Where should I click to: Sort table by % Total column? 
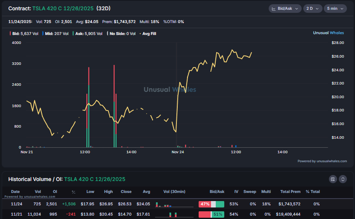click(x=313, y=192)
